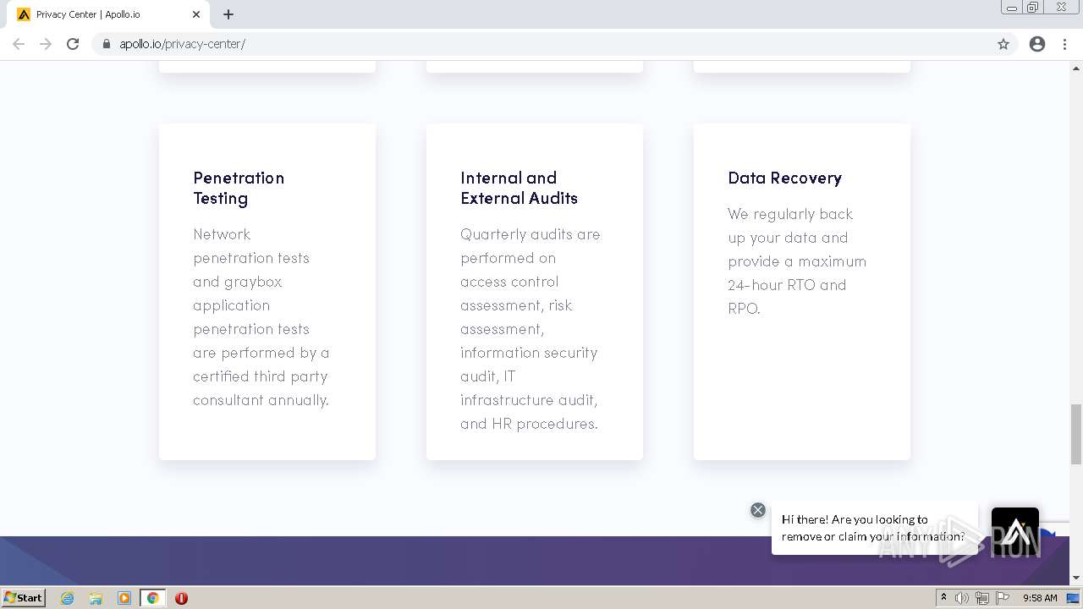
Task: View site security lock info
Action: click(107, 44)
